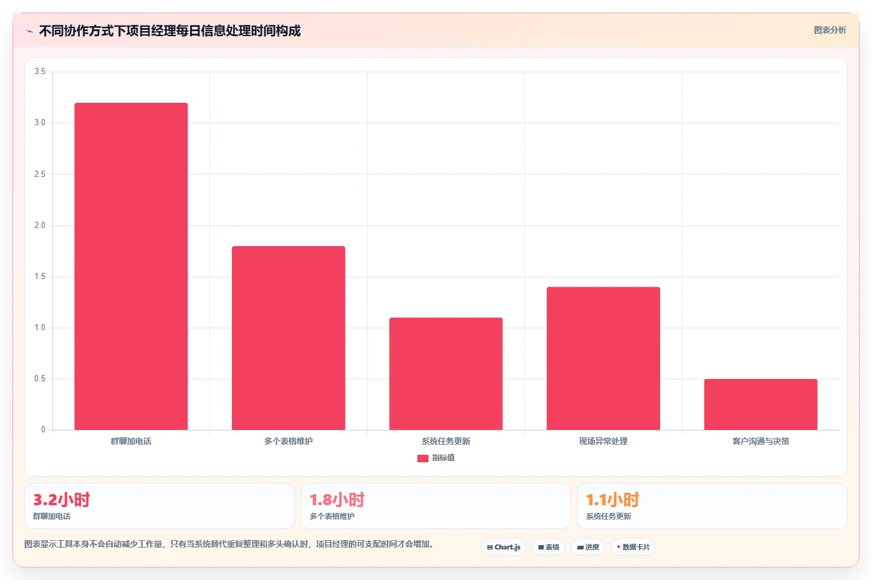Screen dimensions: 872x580
Task: Click the diamond icon in 数据卡片 chip
Action: click(618, 547)
